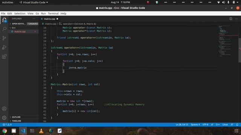Open the Edit menu
241x135 pixels.
[10, 13]
